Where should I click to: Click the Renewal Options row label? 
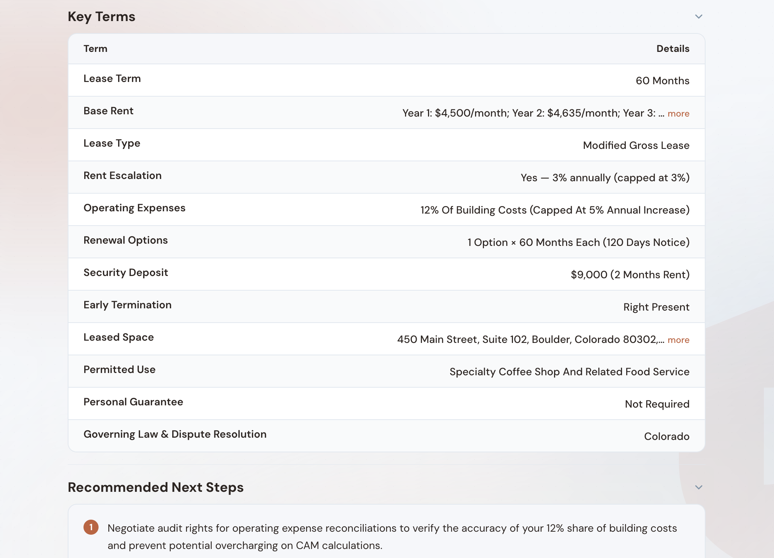pos(126,240)
